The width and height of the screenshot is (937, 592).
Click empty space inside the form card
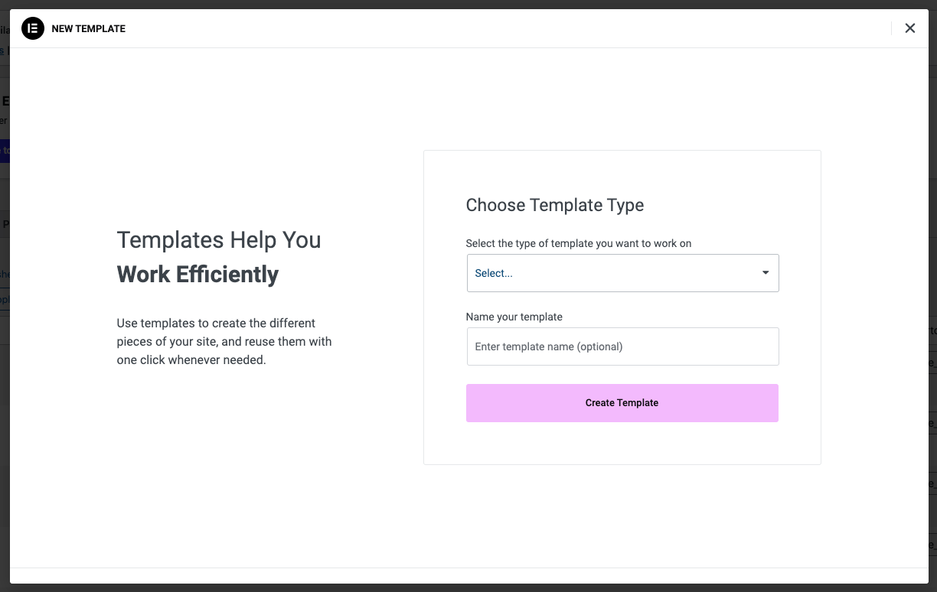pos(622,444)
